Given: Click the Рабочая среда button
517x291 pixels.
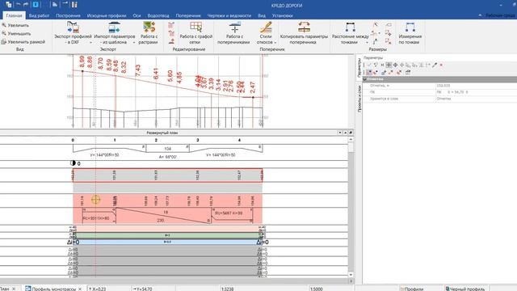Looking at the screenshot, I should tap(501, 15).
